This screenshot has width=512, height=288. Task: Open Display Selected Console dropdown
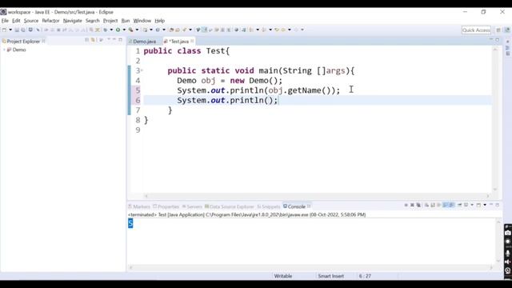pos(472,205)
